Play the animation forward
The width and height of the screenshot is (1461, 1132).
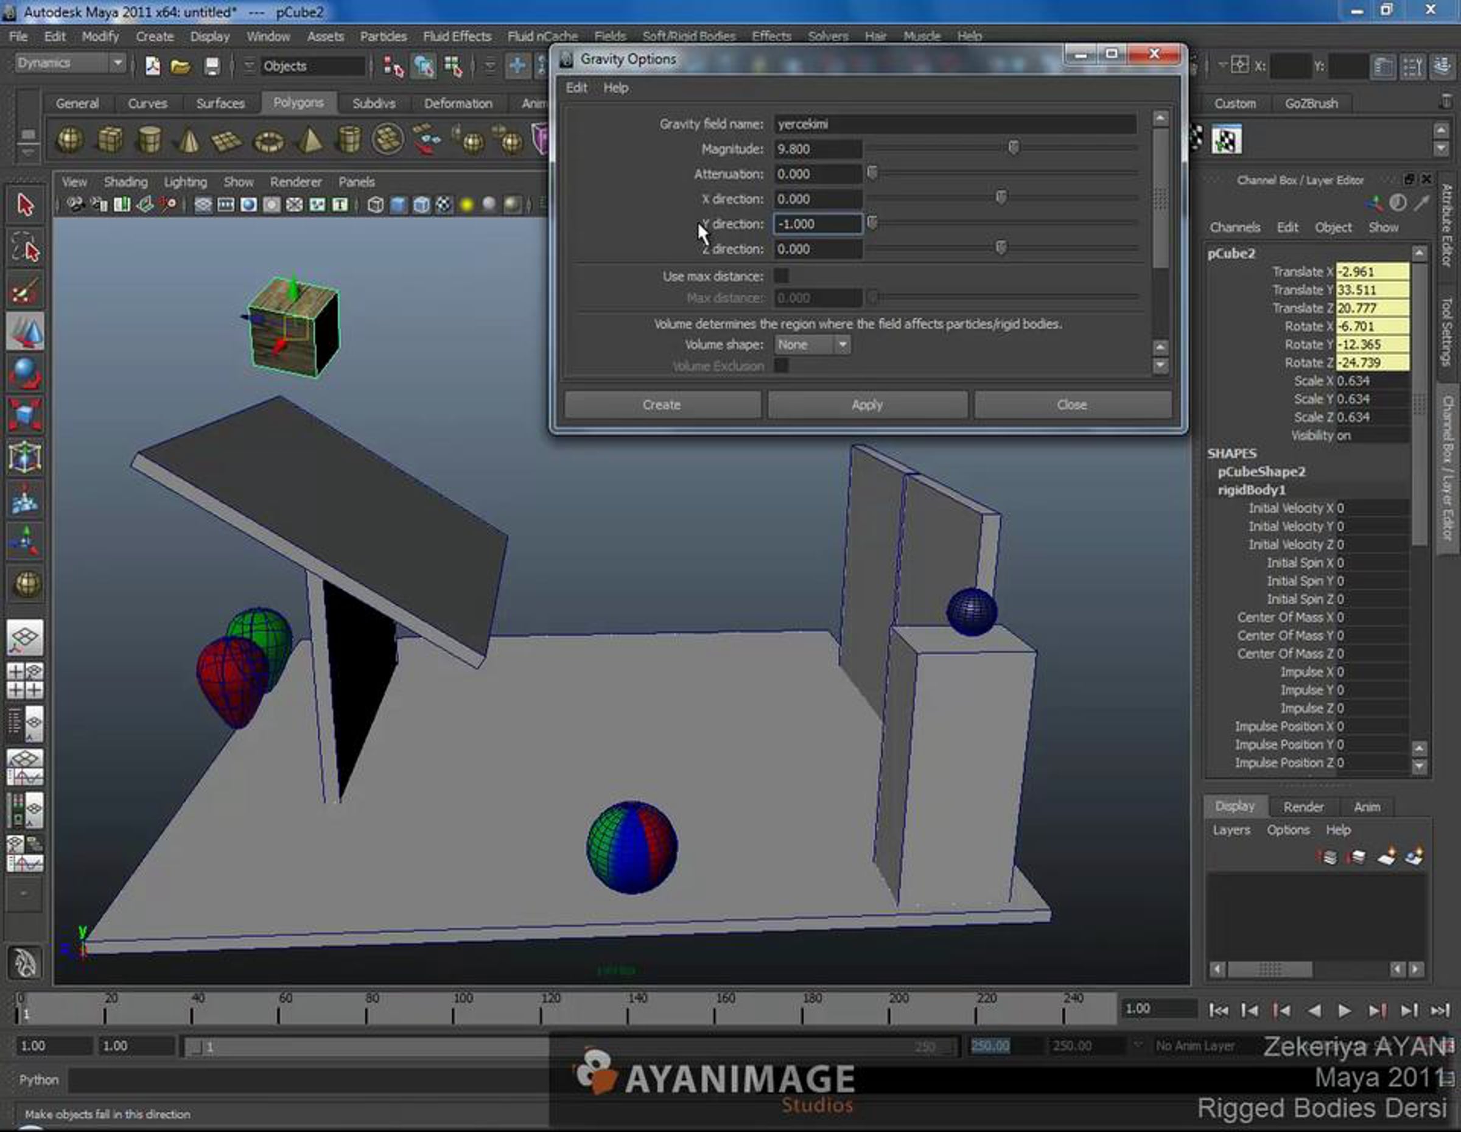coord(1345,1010)
